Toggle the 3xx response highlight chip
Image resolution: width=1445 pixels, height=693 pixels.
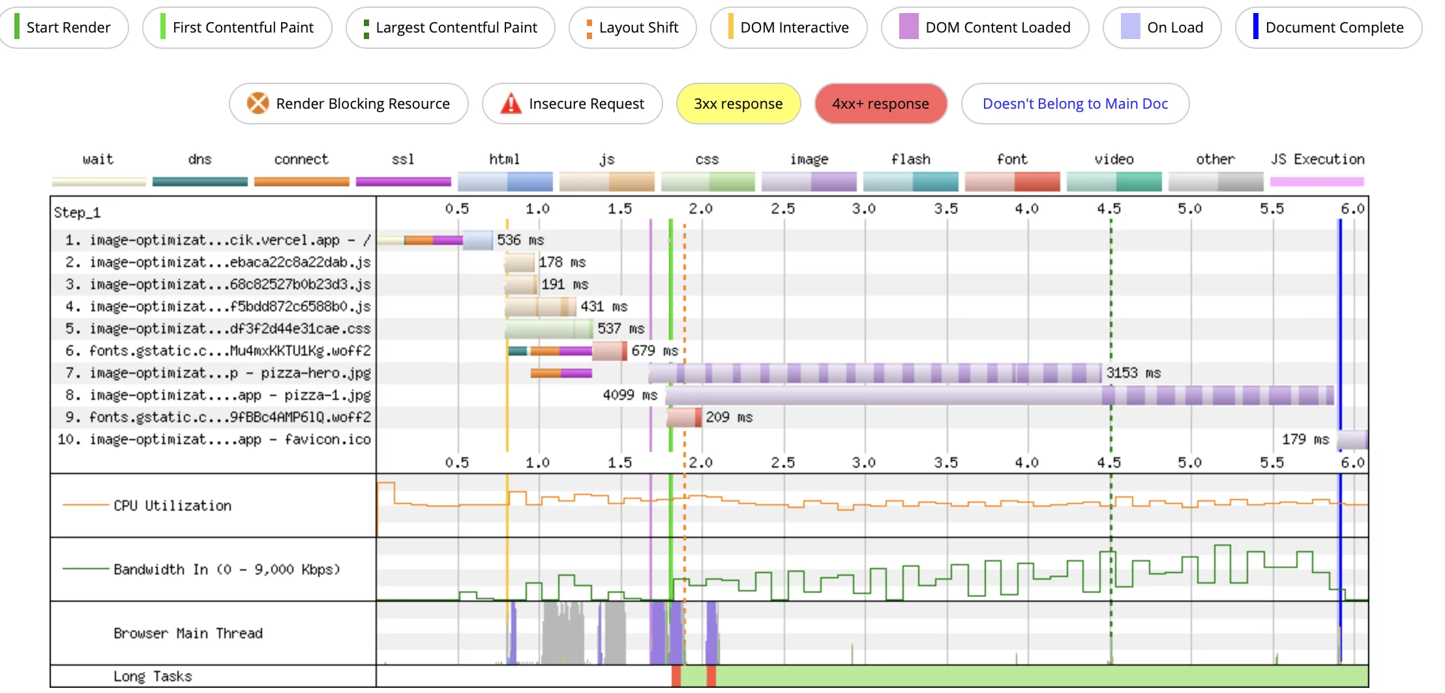pyautogui.click(x=738, y=104)
